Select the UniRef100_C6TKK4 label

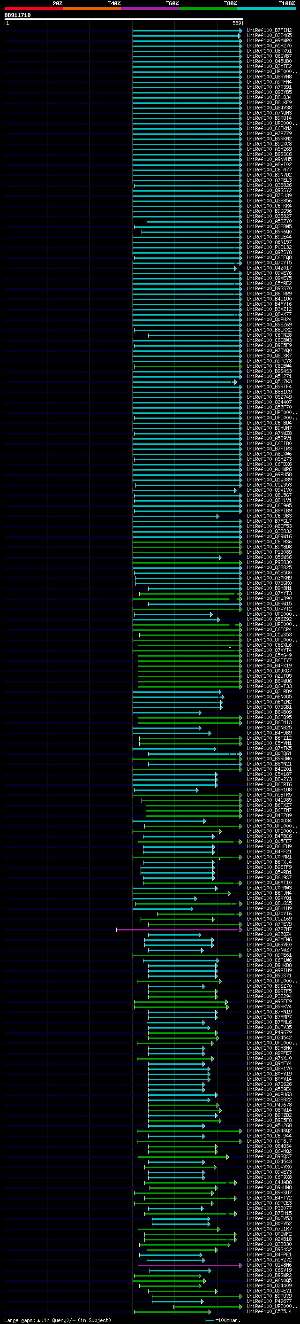[x=269, y=206]
